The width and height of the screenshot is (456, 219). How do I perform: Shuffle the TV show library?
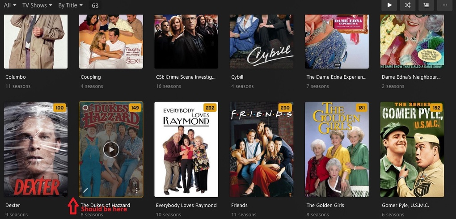click(x=408, y=5)
